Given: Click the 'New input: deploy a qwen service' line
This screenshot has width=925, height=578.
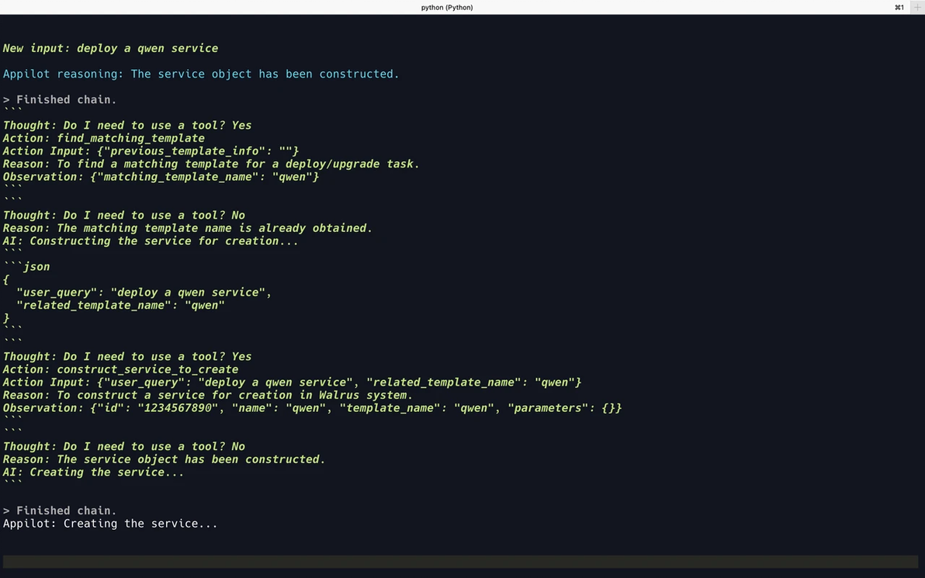Looking at the screenshot, I should coord(110,48).
